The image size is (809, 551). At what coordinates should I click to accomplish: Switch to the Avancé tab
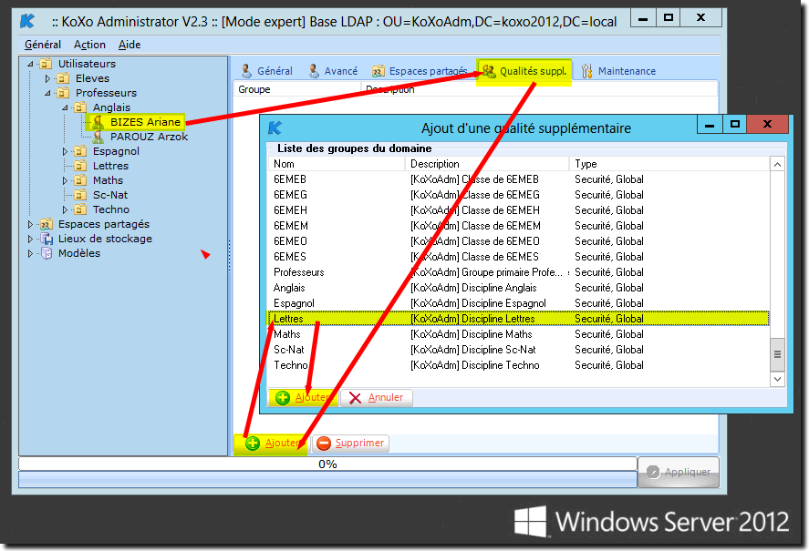click(333, 71)
